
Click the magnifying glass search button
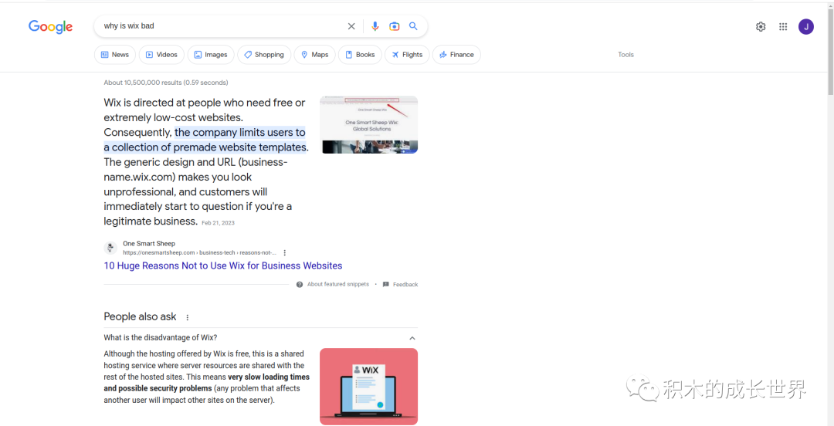tap(413, 26)
